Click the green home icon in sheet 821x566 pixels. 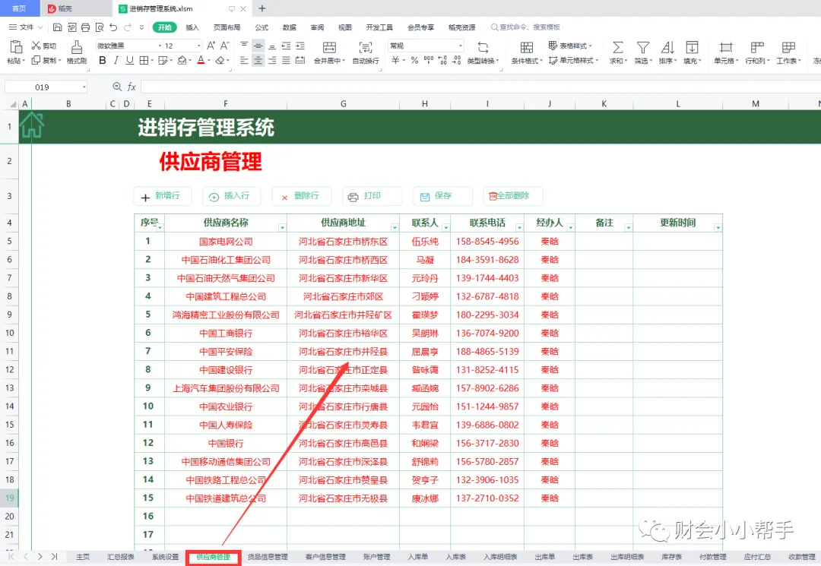tap(31, 125)
